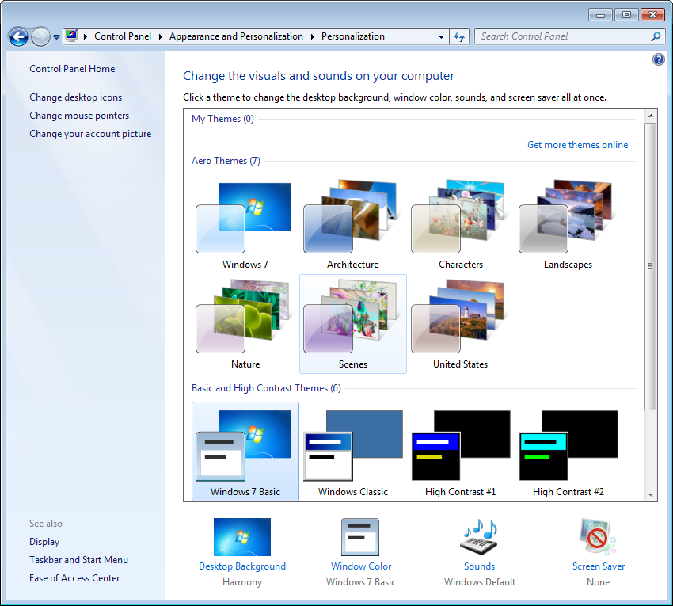Go to Appearance and Personalization breadcrumb
The image size is (673, 606).
click(236, 36)
